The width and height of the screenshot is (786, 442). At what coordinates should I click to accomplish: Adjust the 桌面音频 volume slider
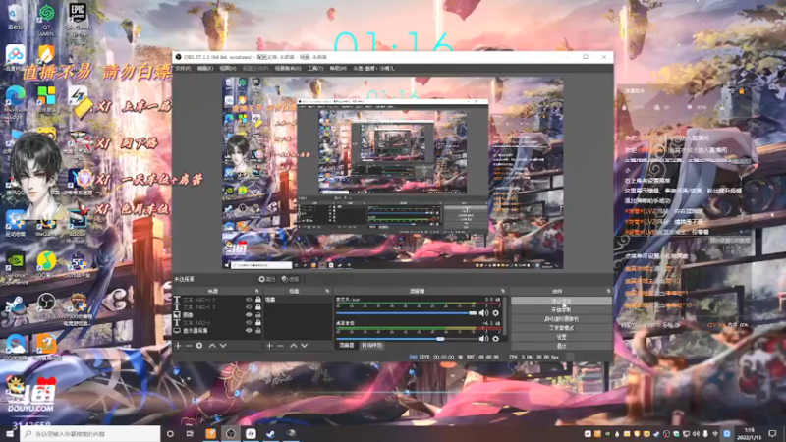(x=407, y=339)
